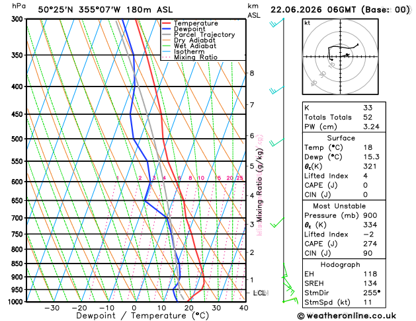Click the red Temperature legend line
The image size is (416, 321).
166,23
